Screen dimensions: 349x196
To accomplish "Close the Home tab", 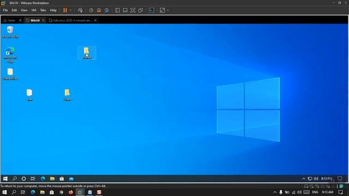I will click(20, 21).
